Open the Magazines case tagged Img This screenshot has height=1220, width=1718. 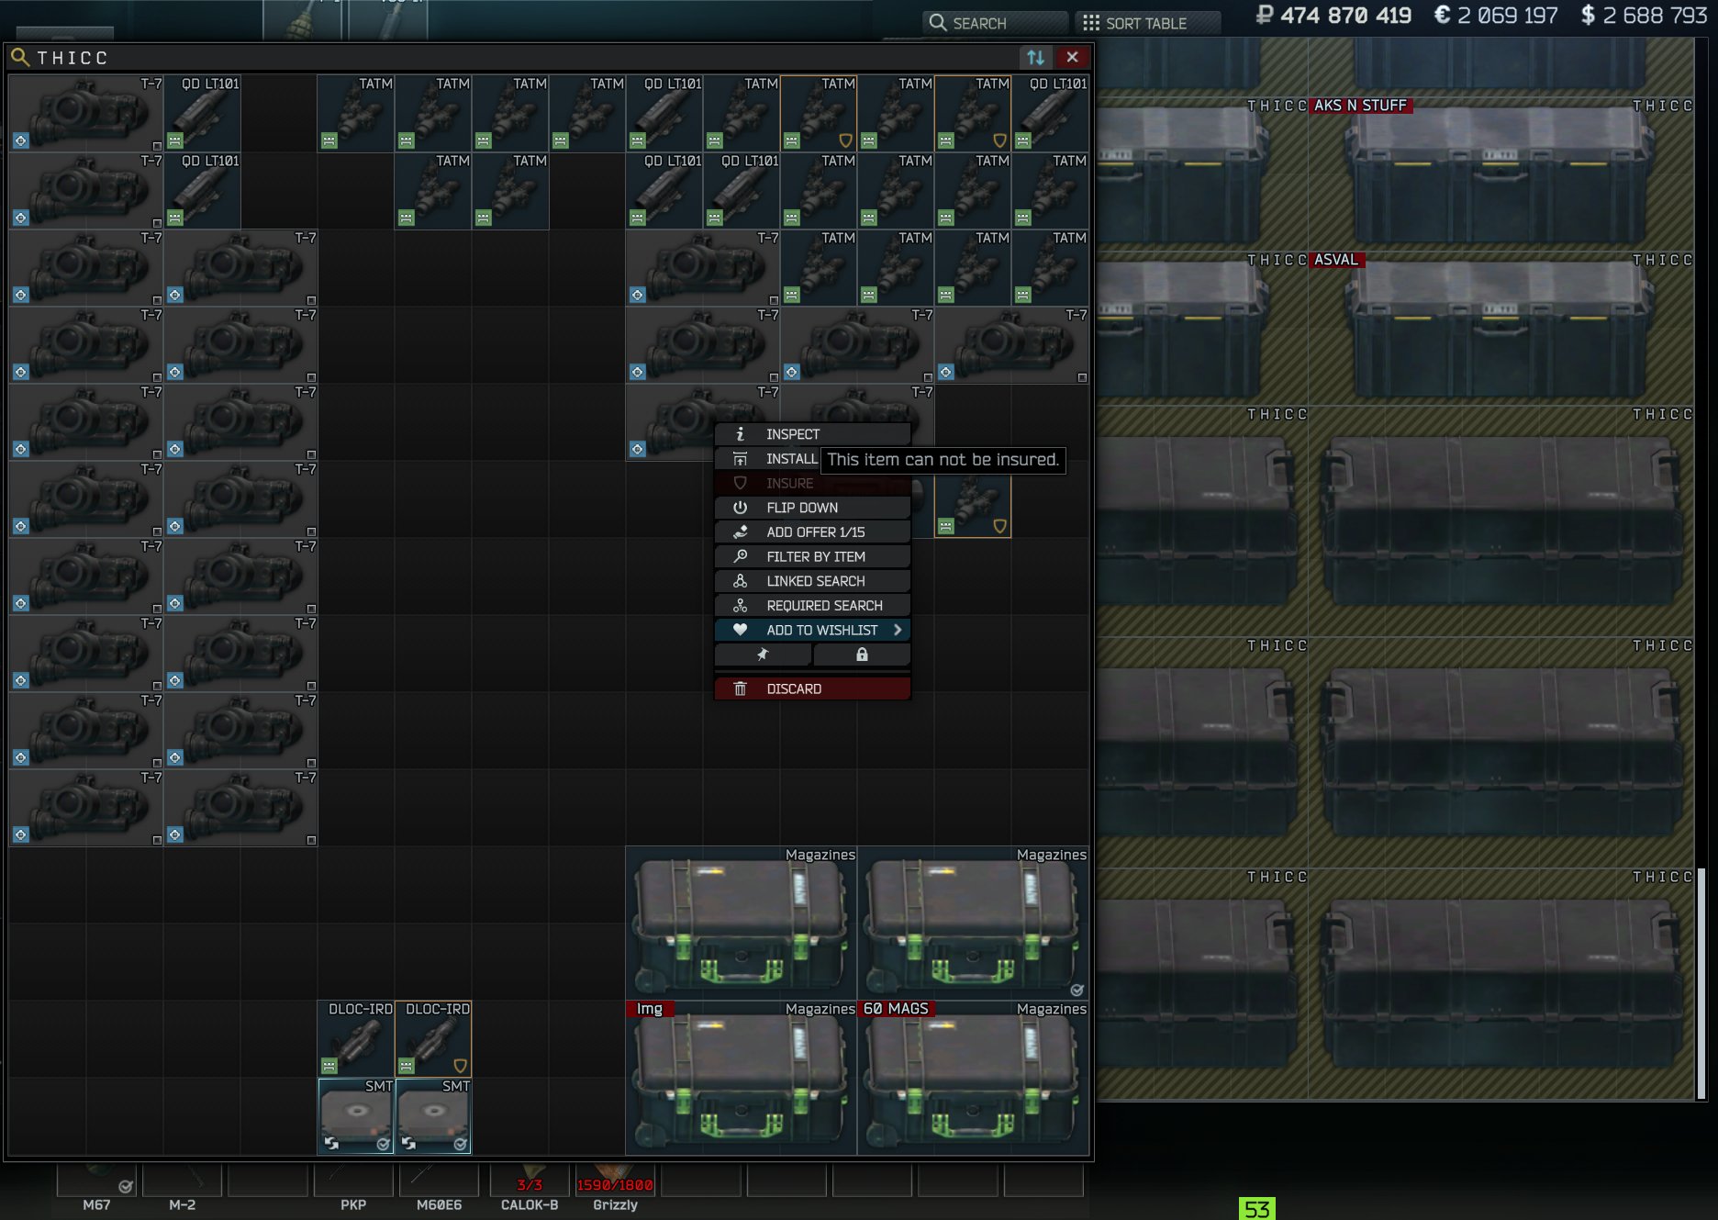pos(742,1078)
